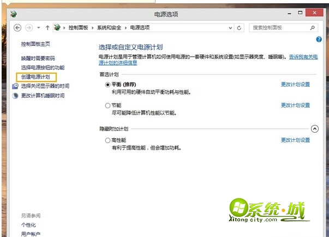
Task: Open the blue help question mark icon
Action: pos(319,40)
